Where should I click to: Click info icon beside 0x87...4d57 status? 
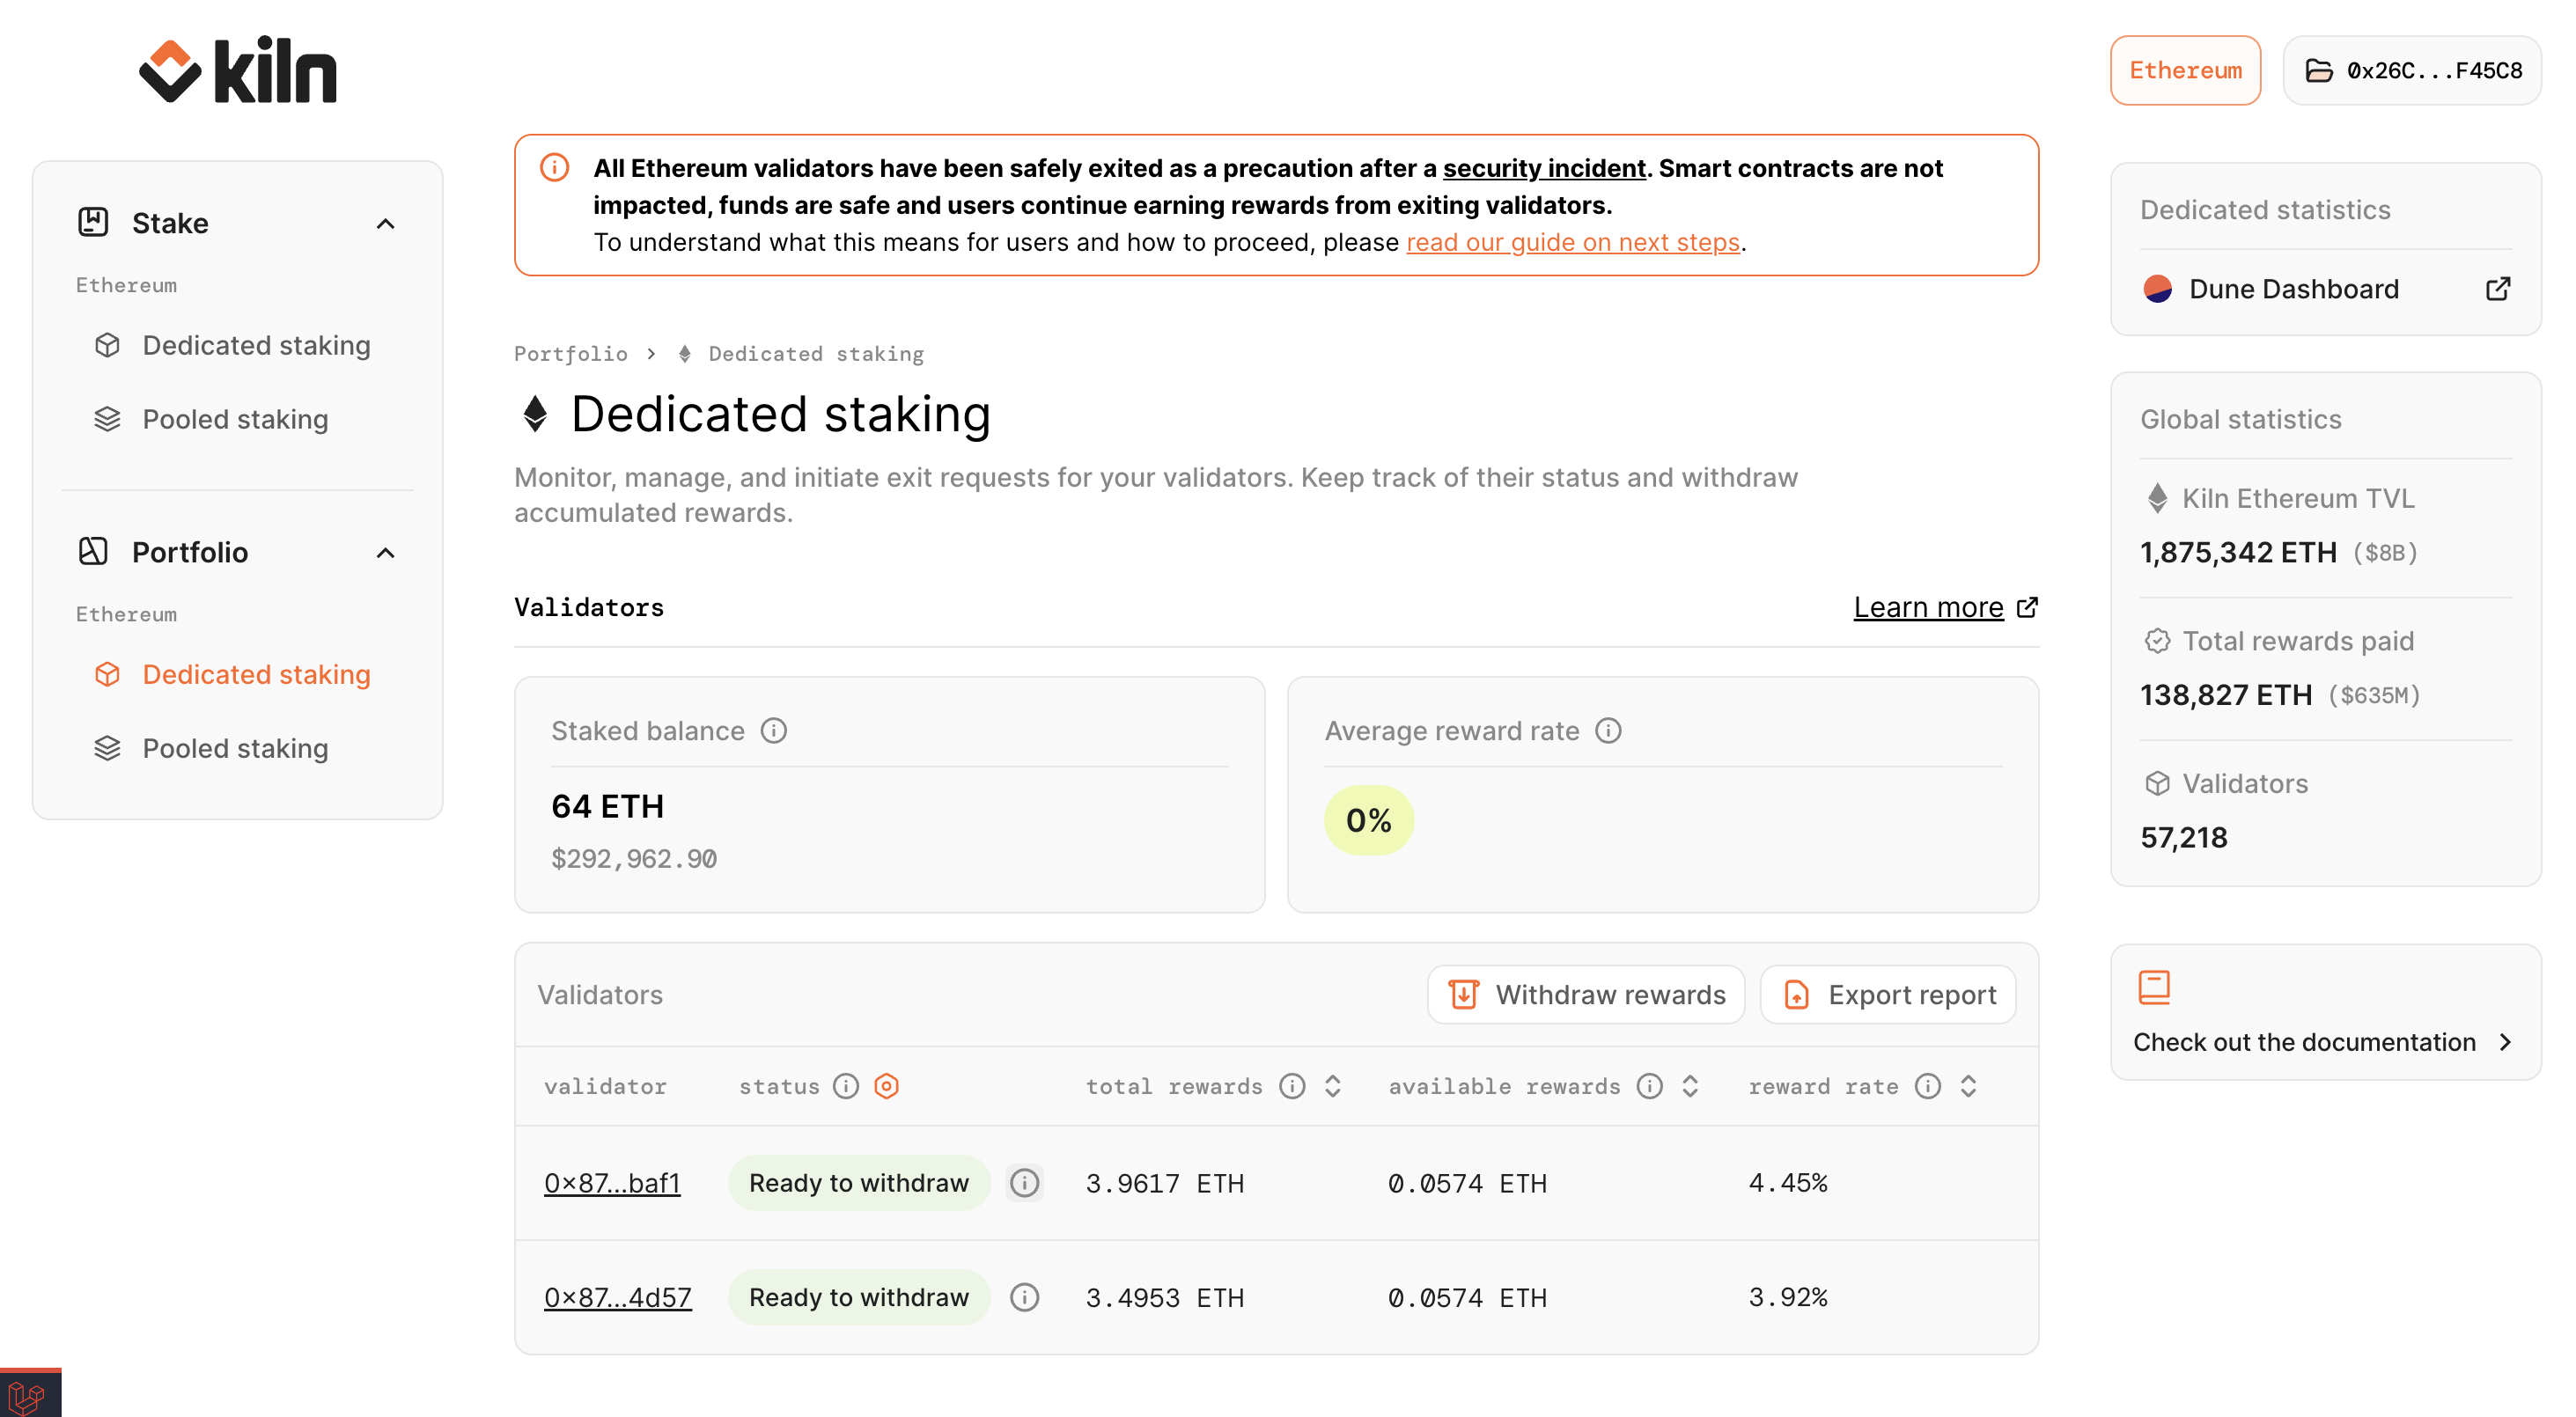click(x=1024, y=1297)
